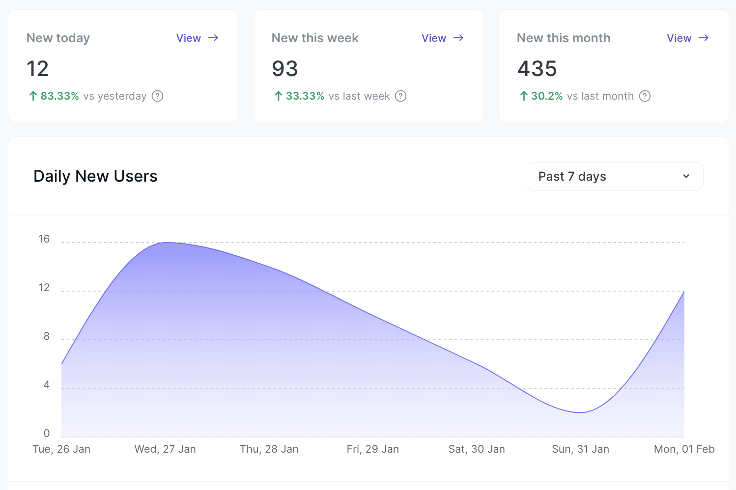Viewport: 736px width, 490px height.
Task: Click green up arrow next to 83.33%
Action: tap(33, 96)
